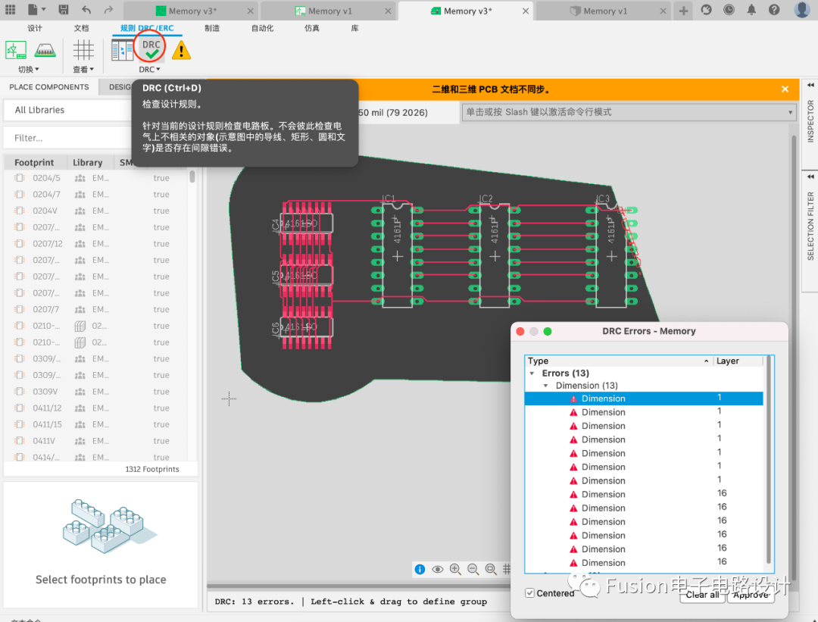
Task: Collapse the Inspector side panel arrows
Action: pos(810,85)
